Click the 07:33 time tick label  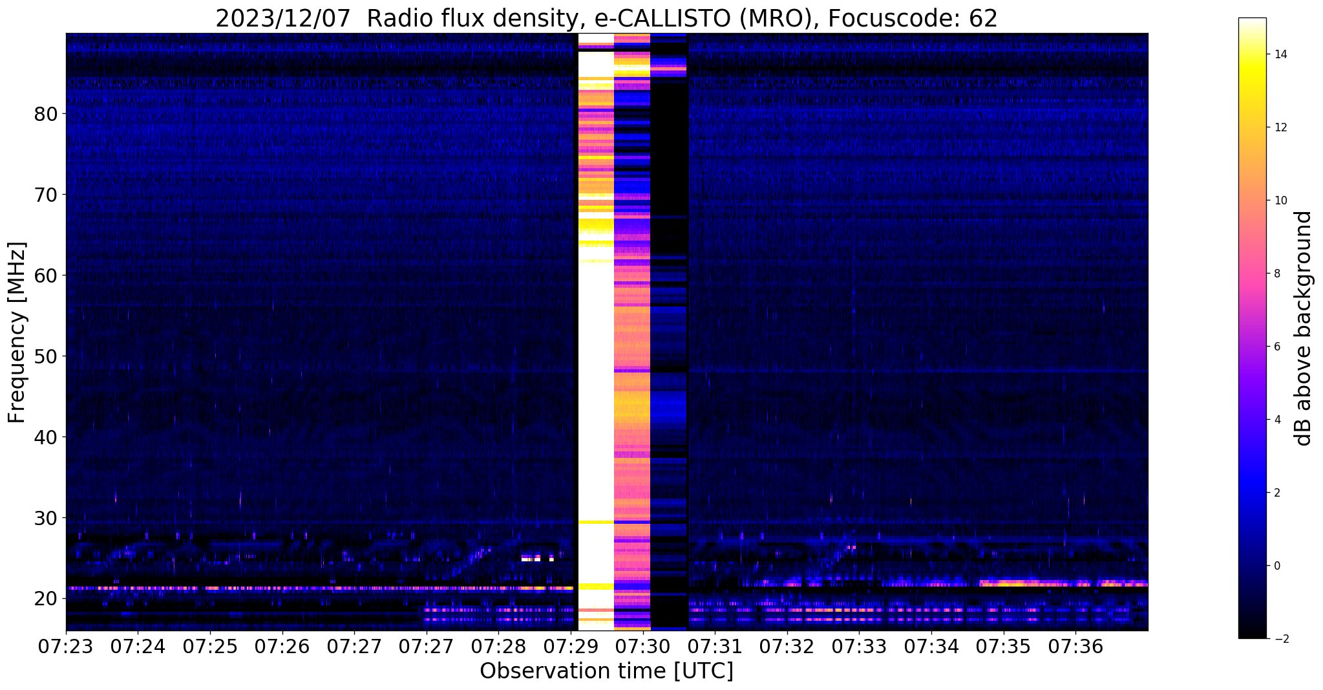(860, 646)
